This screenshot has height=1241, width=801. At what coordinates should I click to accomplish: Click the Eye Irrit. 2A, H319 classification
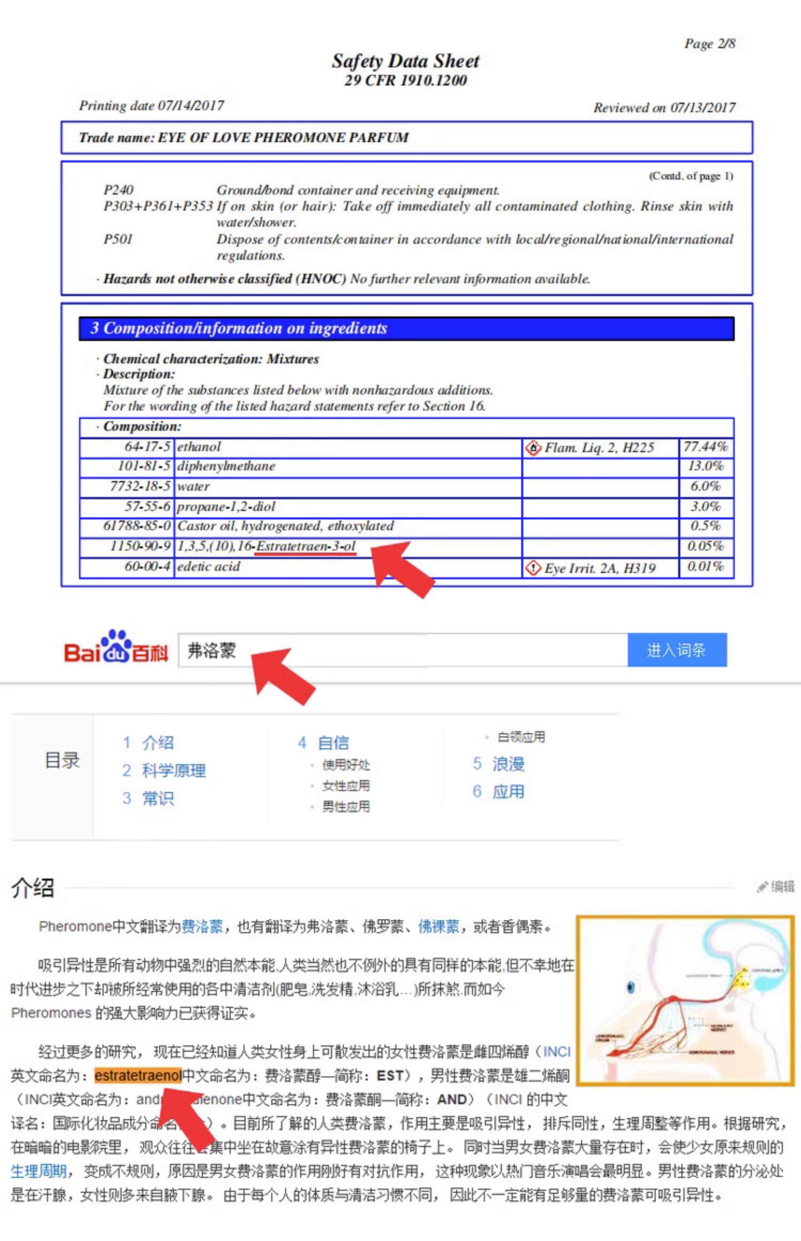click(600, 568)
